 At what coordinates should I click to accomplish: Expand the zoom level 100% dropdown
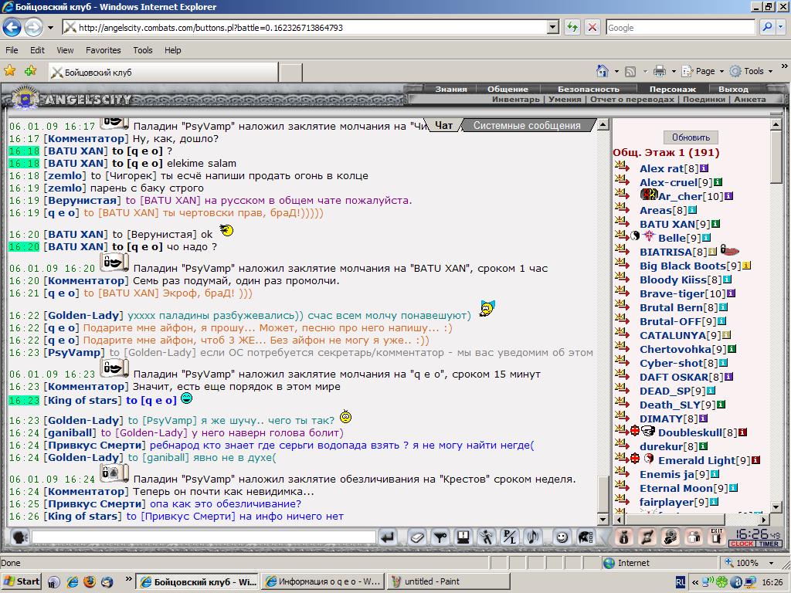tap(772, 563)
